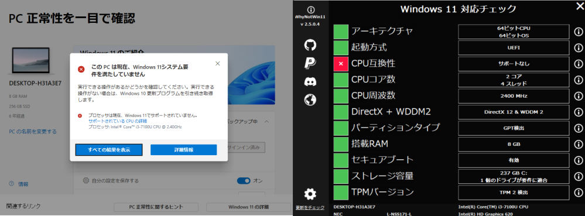This screenshot has width=585, height=216.
Task: Click the red failed CPU互換性 status square
Action: [x=341, y=64]
